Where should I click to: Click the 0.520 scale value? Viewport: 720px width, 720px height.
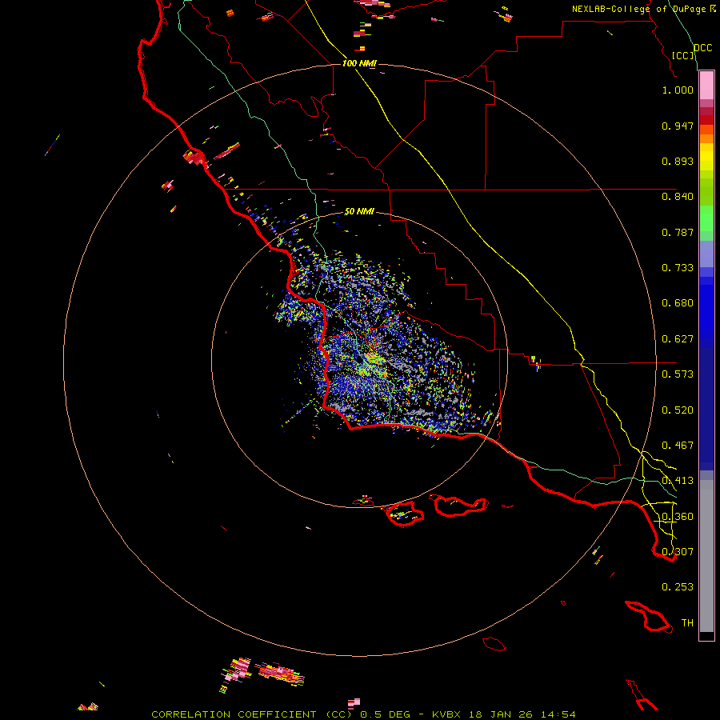pyautogui.click(x=678, y=410)
